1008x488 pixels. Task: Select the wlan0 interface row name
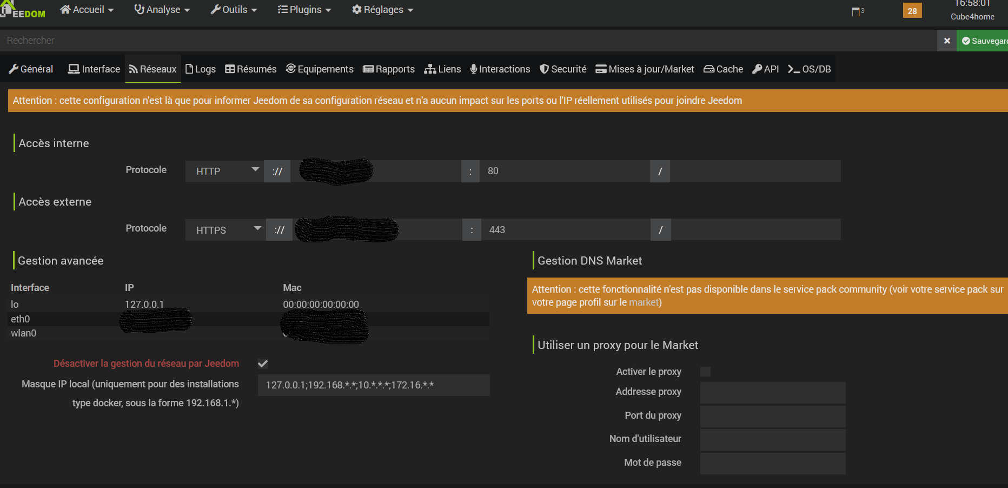(24, 333)
